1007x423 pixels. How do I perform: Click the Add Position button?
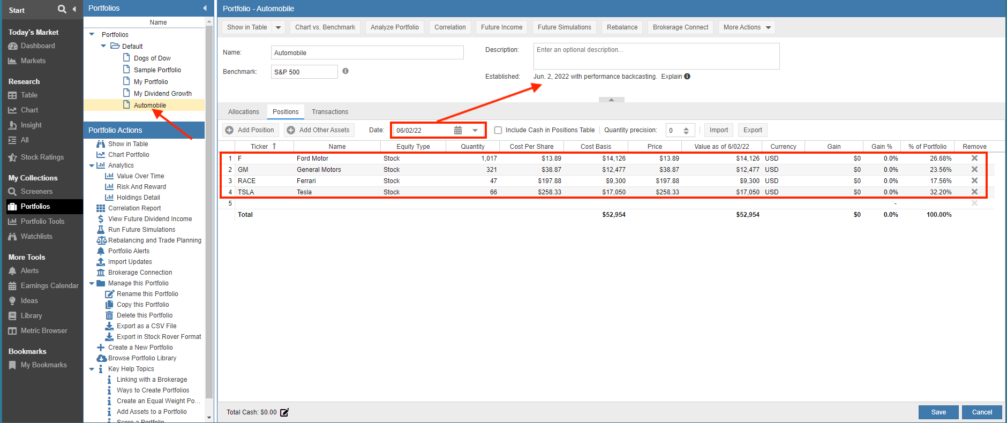point(250,130)
